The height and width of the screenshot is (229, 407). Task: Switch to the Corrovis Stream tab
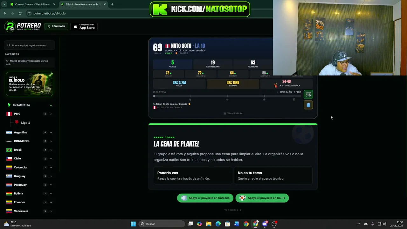coord(32,4)
